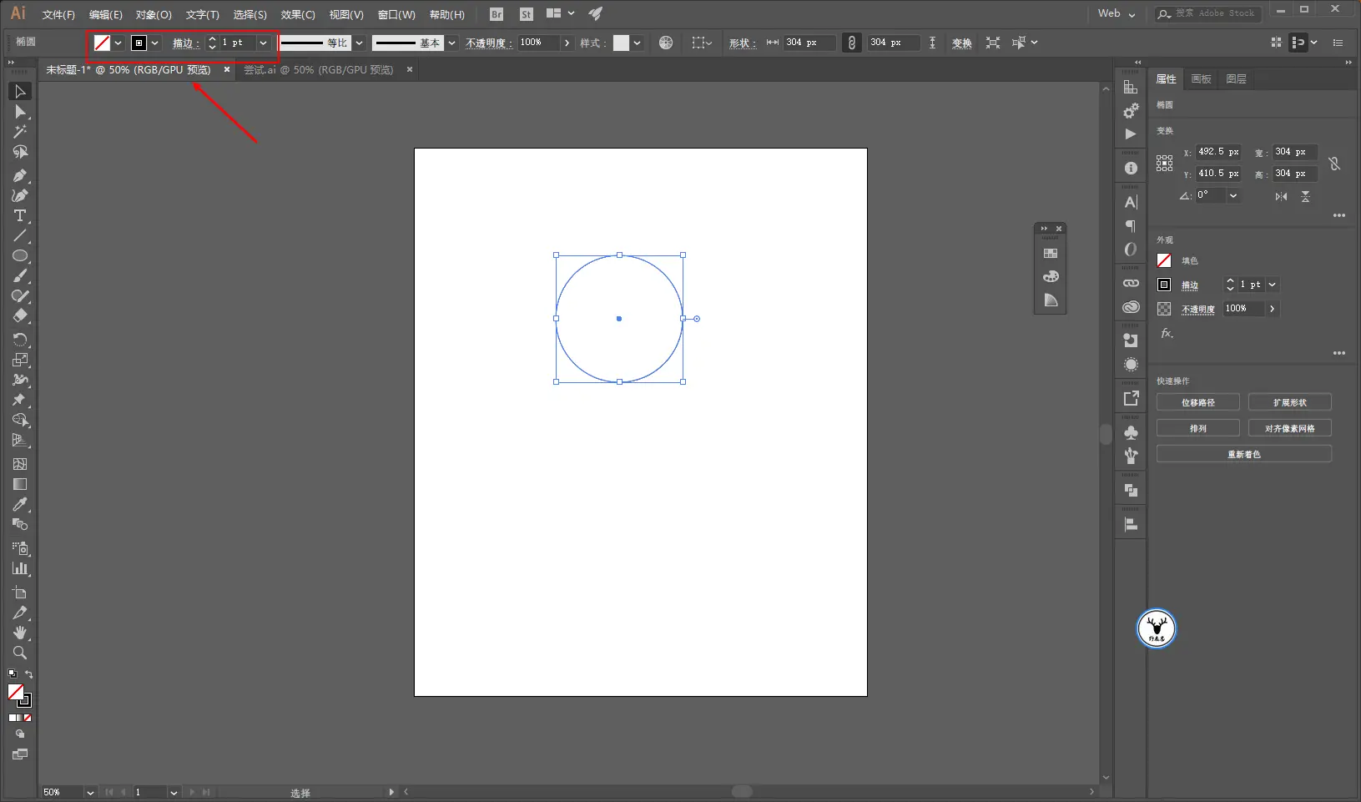1361x802 pixels.
Task: Open the 效果(C) menu
Action: tap(297, 15)
